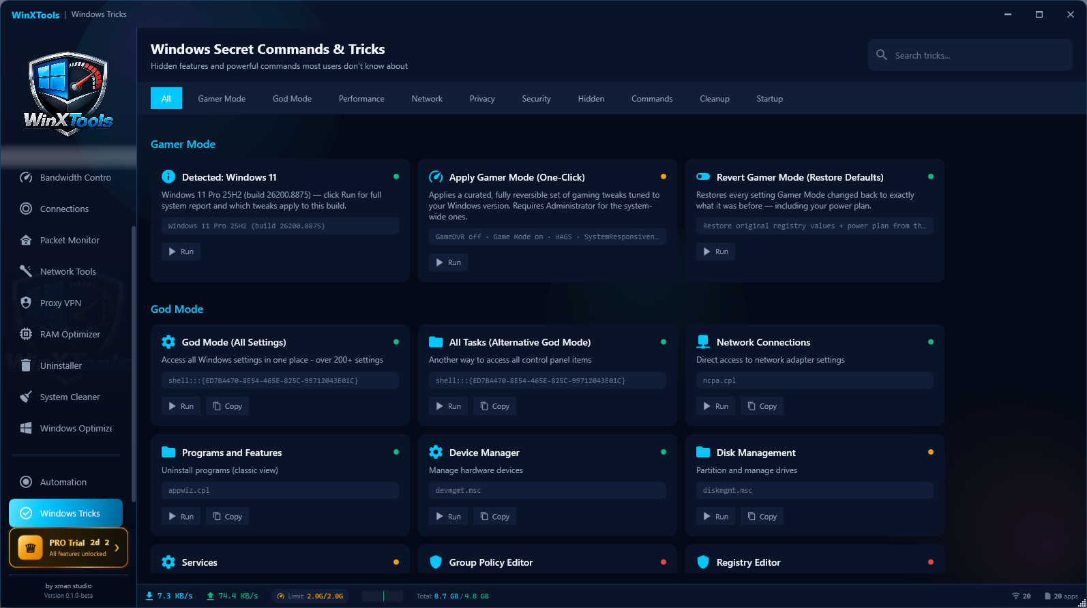Viewport: 1087px width, 608px height.
Task: Click the Network Connections computer icon
Action: point(703,341)
